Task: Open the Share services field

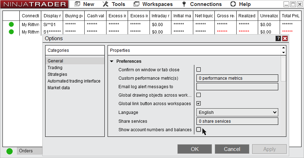Action: pyautogui.click(x=237, y=121)
